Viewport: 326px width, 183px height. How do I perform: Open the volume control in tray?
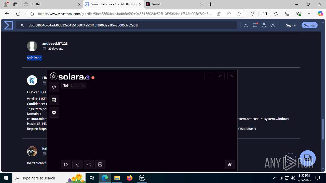pos(293,178)
